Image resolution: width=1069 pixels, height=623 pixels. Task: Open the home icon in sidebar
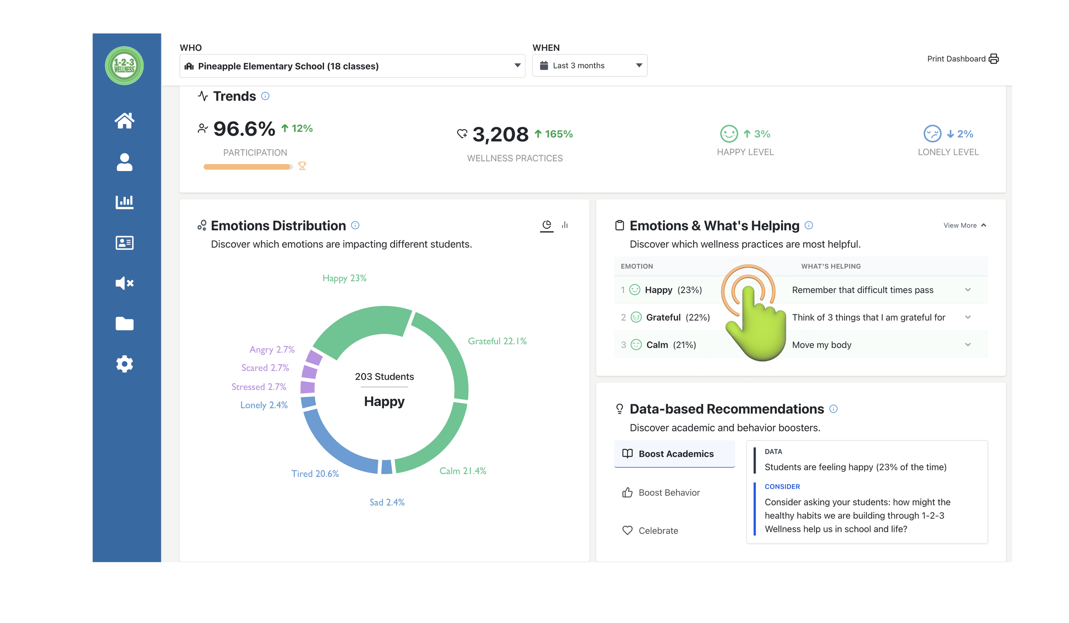[124, 121]
